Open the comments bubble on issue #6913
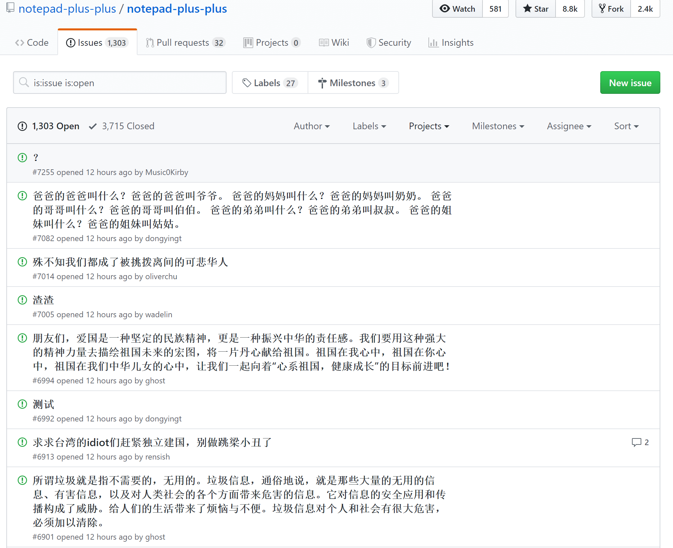The width and height of the screenshot is (673, 548). point(640,442)
